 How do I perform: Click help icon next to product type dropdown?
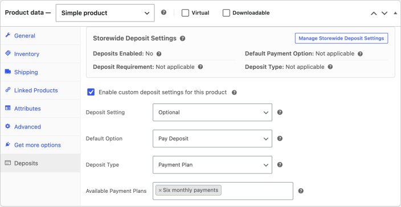pyautogui.click(x=163, y=13)
